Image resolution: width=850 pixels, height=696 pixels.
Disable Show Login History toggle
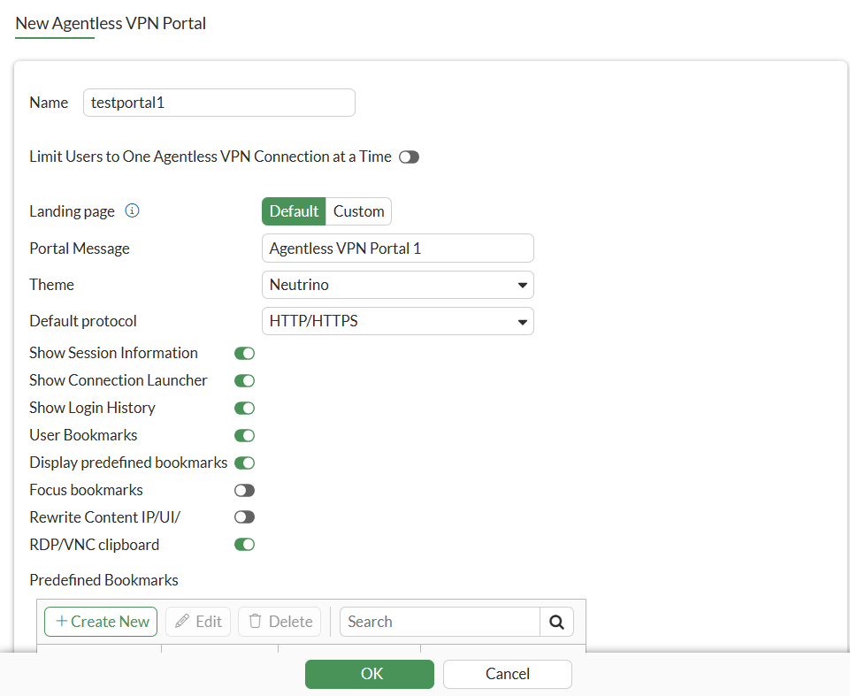(244, 408)
